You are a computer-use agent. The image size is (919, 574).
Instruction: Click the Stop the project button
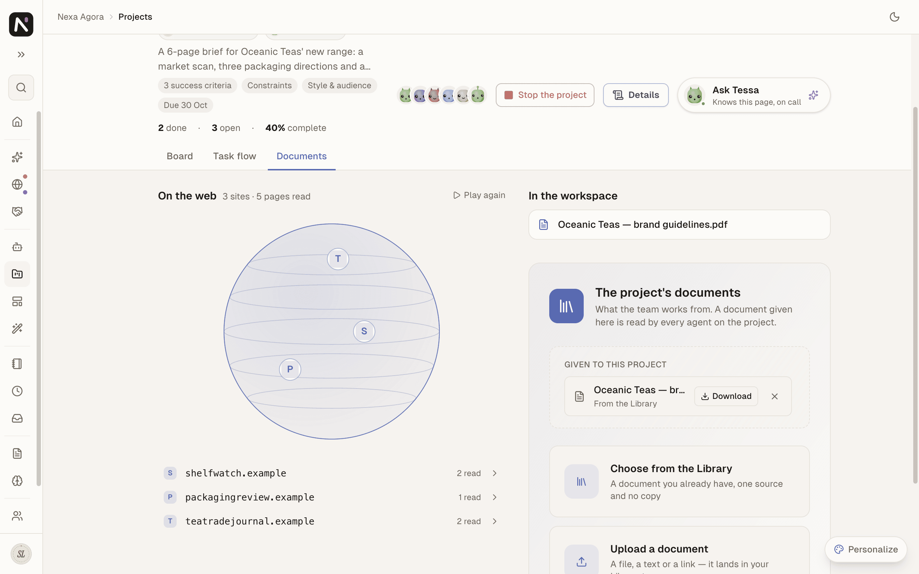coord(545,95)
